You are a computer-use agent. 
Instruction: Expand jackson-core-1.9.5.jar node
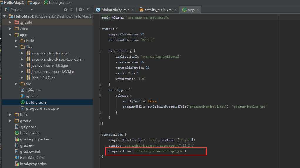point(22,65)
